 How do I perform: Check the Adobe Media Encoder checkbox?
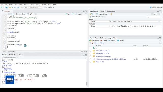[90, 51]
